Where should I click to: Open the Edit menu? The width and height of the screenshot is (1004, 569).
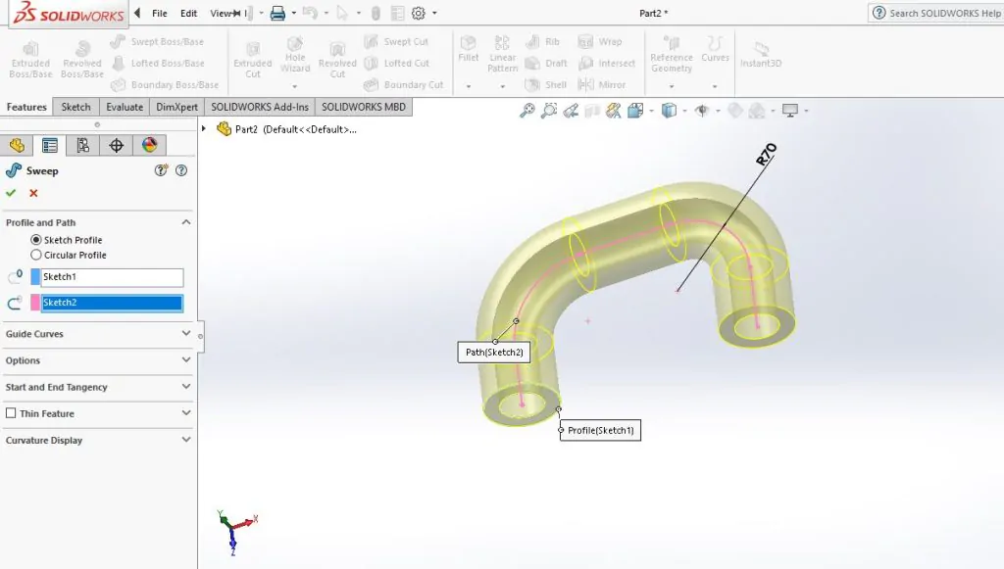pyautogui.click(x=188, y=13)
